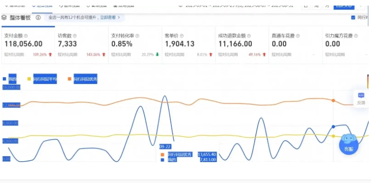Screen dimensions: 371x183
Task: Click the orange 同行同层优秀 legend color square
Action: [x=70, y=79]
